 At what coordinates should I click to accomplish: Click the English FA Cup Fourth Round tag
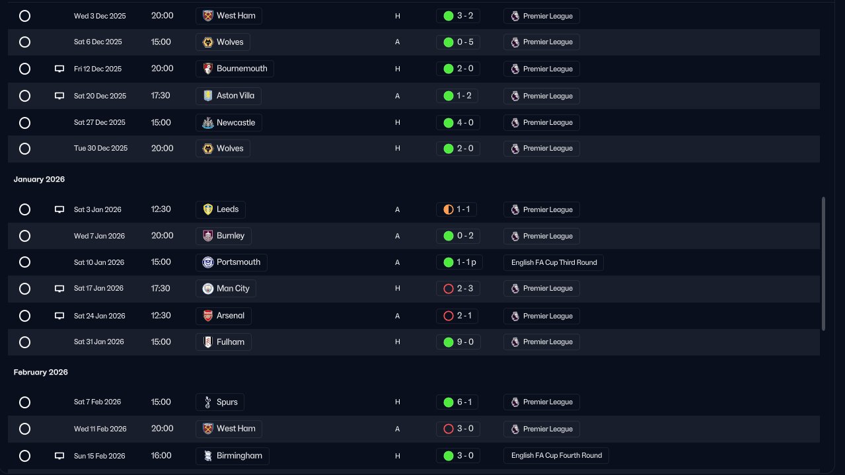[556, 456]
